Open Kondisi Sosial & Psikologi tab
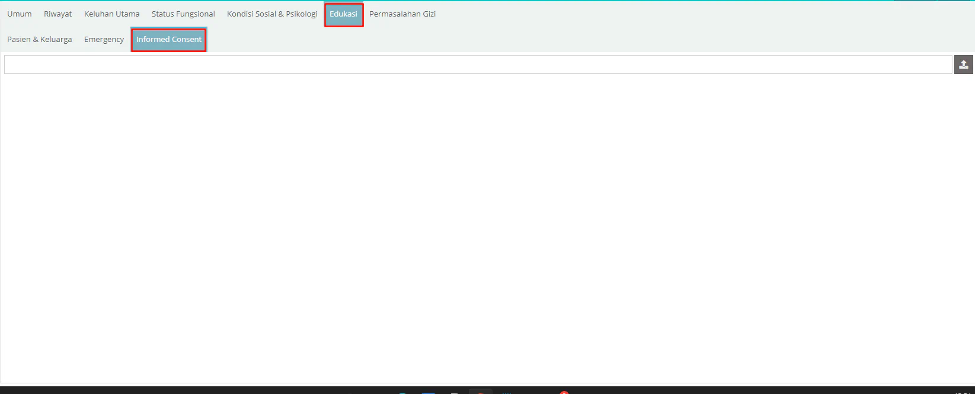975x394 pixels. click(272, 14)
